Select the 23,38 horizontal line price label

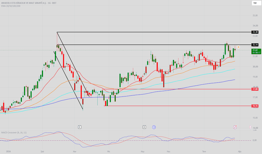255,32
